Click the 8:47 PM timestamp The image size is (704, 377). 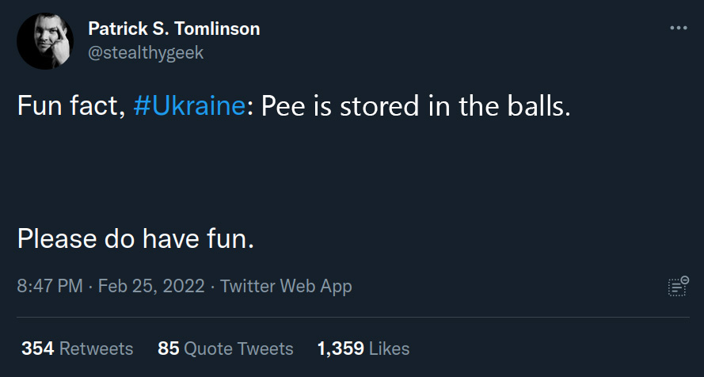pos(50,286)
